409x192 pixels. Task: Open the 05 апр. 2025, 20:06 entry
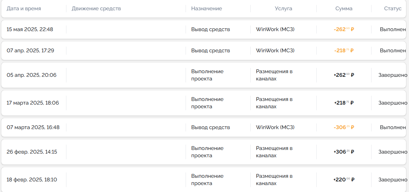32,75
